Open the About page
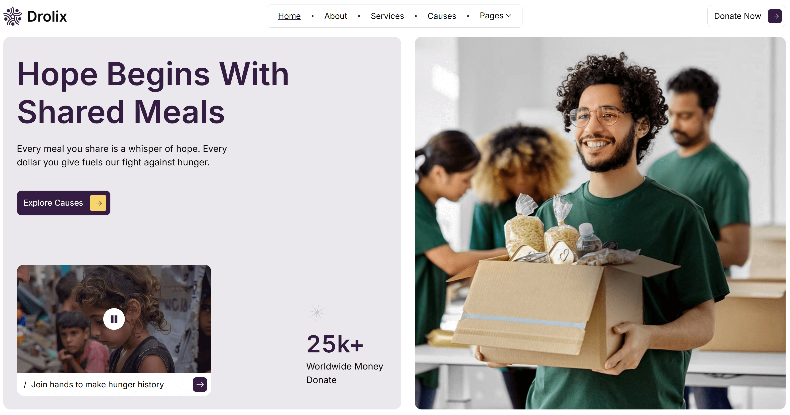This screenshot has width=790, height=415. click(x=336, y=16)
